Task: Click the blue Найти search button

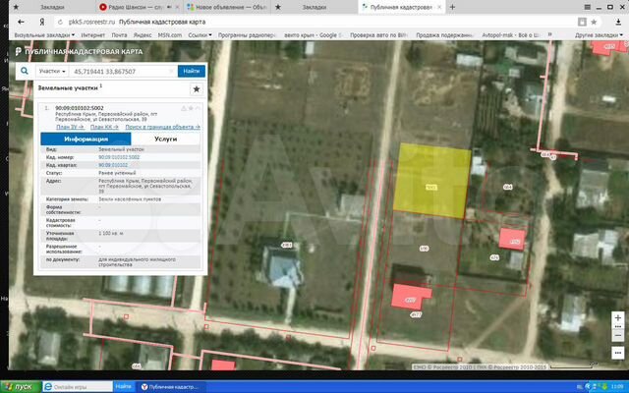Action: [x=192, y=71]
